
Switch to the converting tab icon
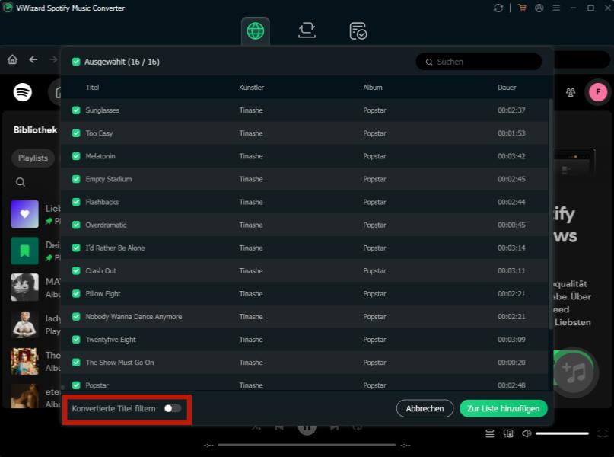pos(307,30)
